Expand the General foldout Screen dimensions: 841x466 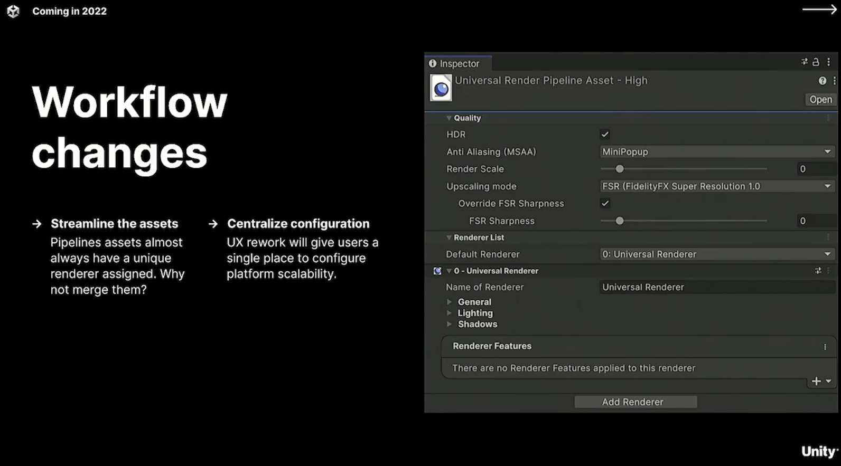click(449, 302)
